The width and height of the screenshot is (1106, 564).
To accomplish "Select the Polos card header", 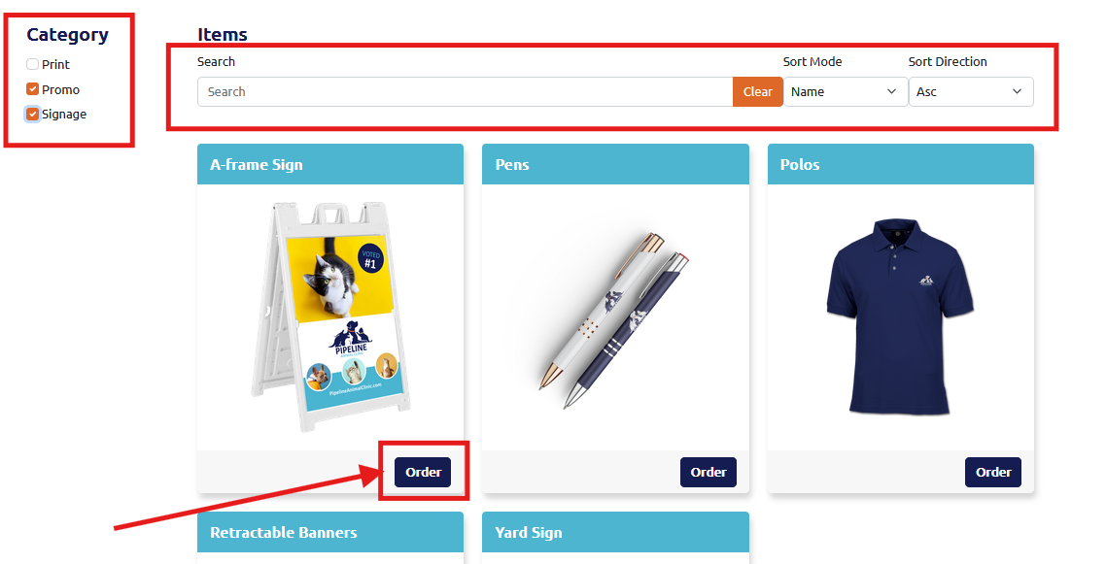I will pyautogui.click(x=900, y=164).
